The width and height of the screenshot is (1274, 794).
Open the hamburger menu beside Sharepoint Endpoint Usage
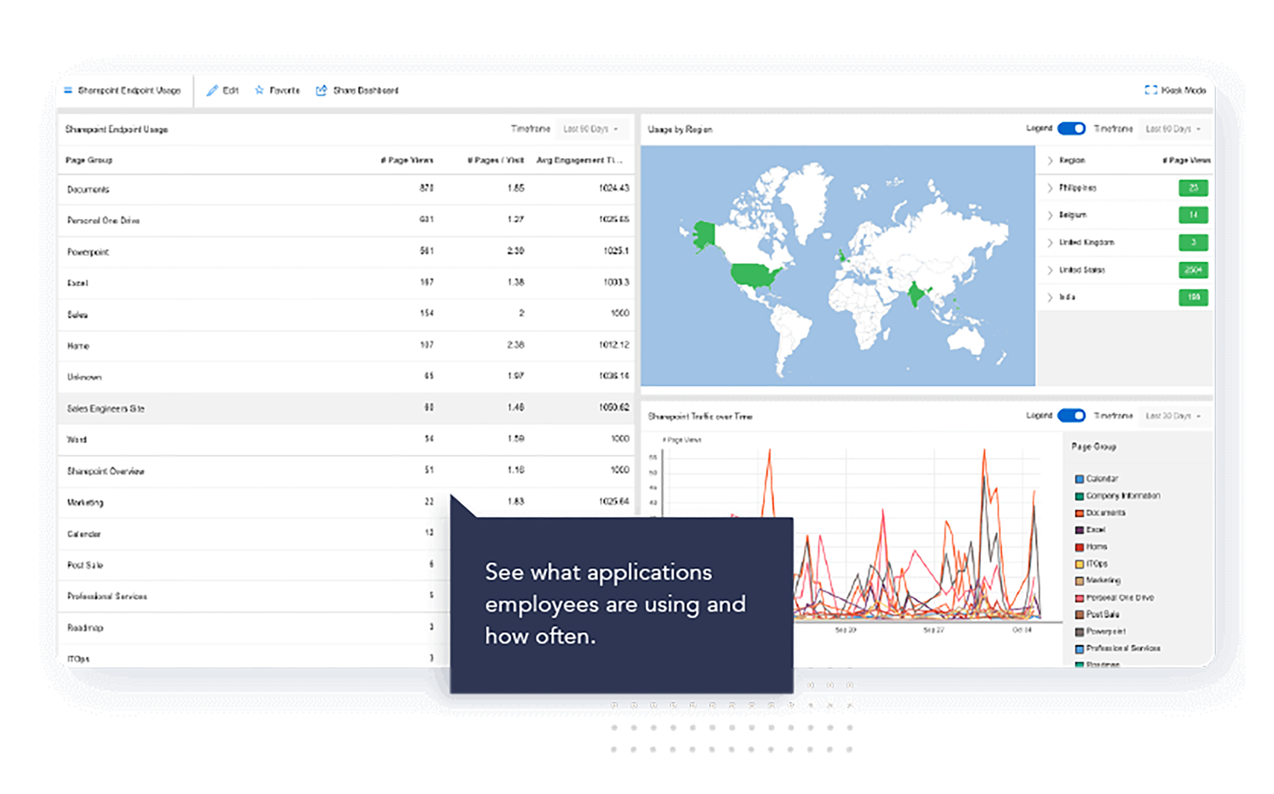coord(68,91)
